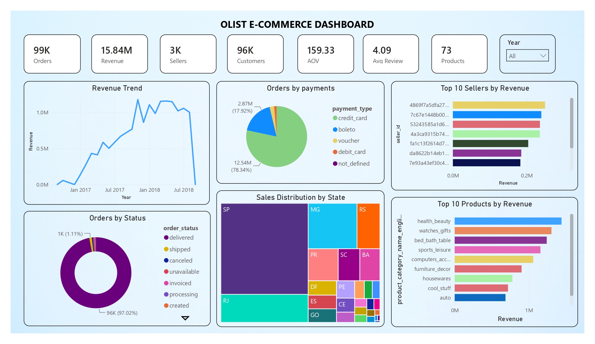Click the health_beauty revenue bar
The image size is (595, 344).
pyautogui.click(x=508, y=221)
